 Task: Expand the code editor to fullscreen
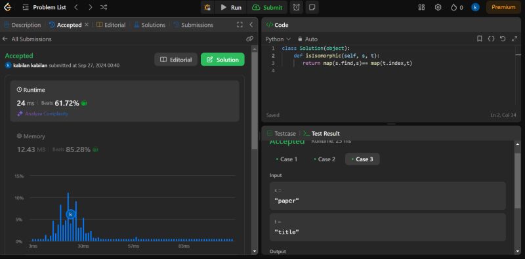514,39
